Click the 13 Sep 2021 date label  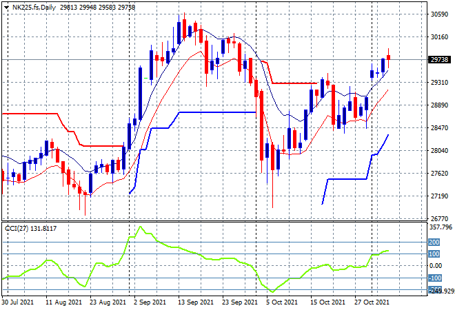[196, 302]
